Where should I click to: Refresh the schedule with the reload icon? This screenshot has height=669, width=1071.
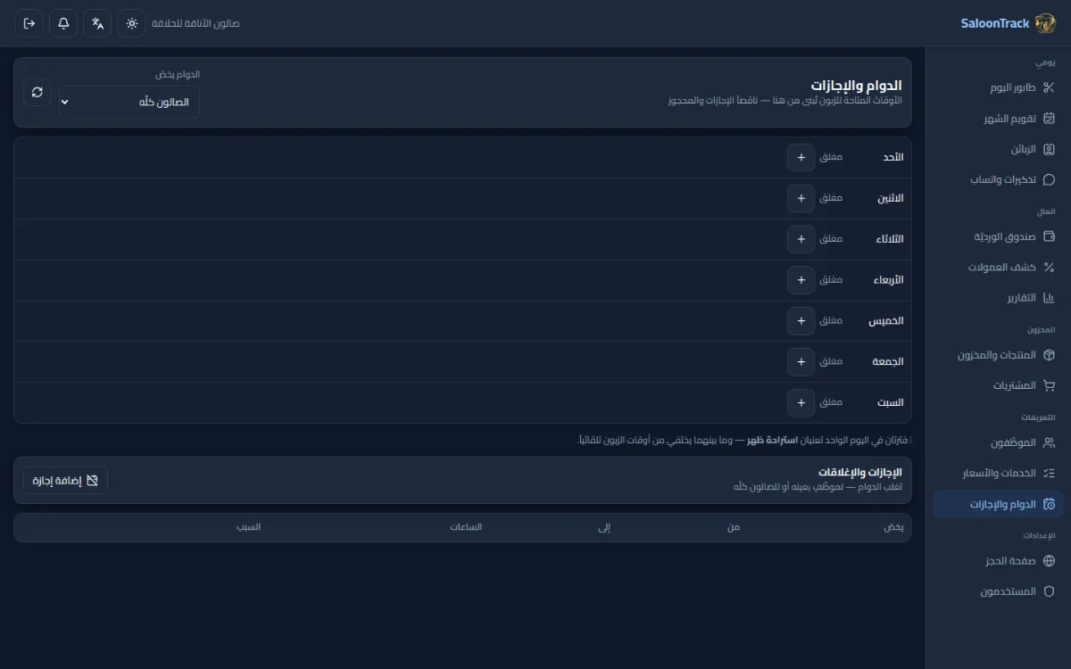tap(37, 92)
